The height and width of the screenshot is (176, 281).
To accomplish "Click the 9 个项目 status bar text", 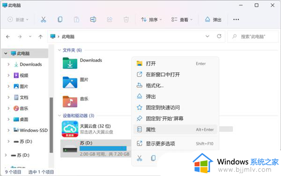I will tap(13, 172).
